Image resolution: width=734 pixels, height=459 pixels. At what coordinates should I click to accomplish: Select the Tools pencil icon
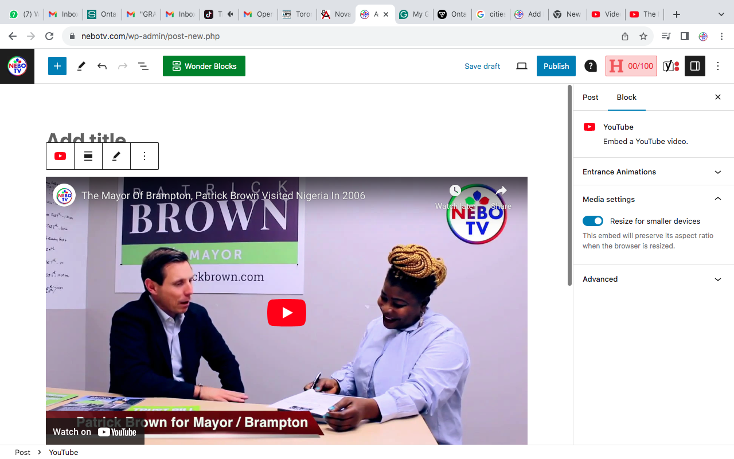click(81, 66)
